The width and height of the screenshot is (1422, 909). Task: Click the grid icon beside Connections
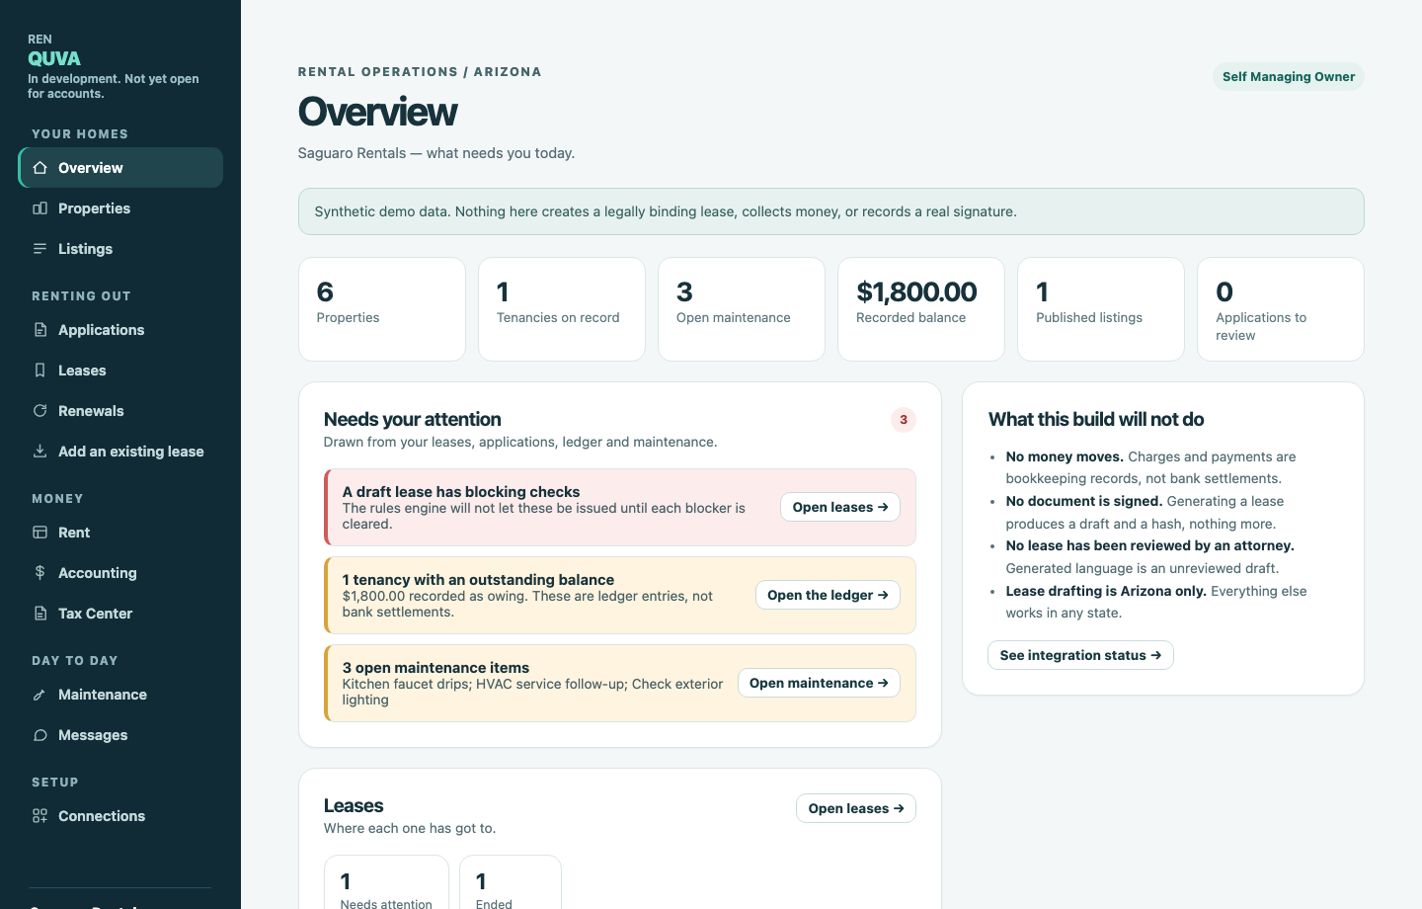click(x=39, y=816)
